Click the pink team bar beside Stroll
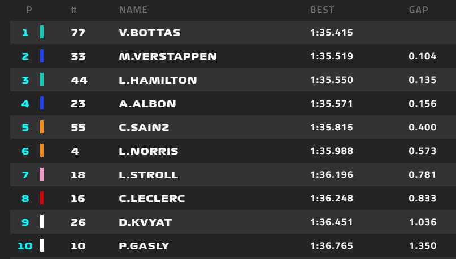The image size is (456, 259). (42, 175)
